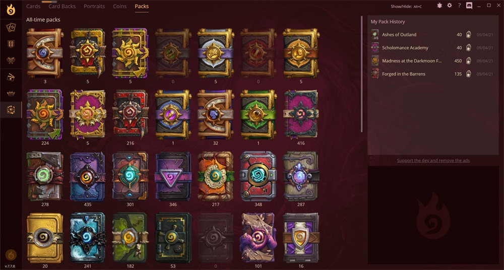
Task: Select the Battlegrounds shield sidebar icon
Action: pos(11,44)
